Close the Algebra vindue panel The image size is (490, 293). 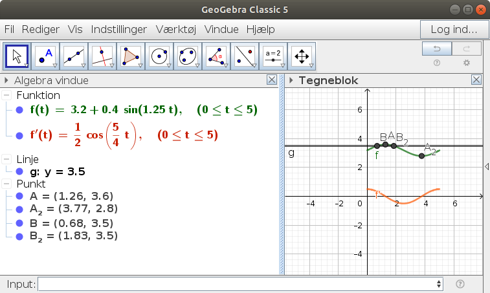coord(272,80)
